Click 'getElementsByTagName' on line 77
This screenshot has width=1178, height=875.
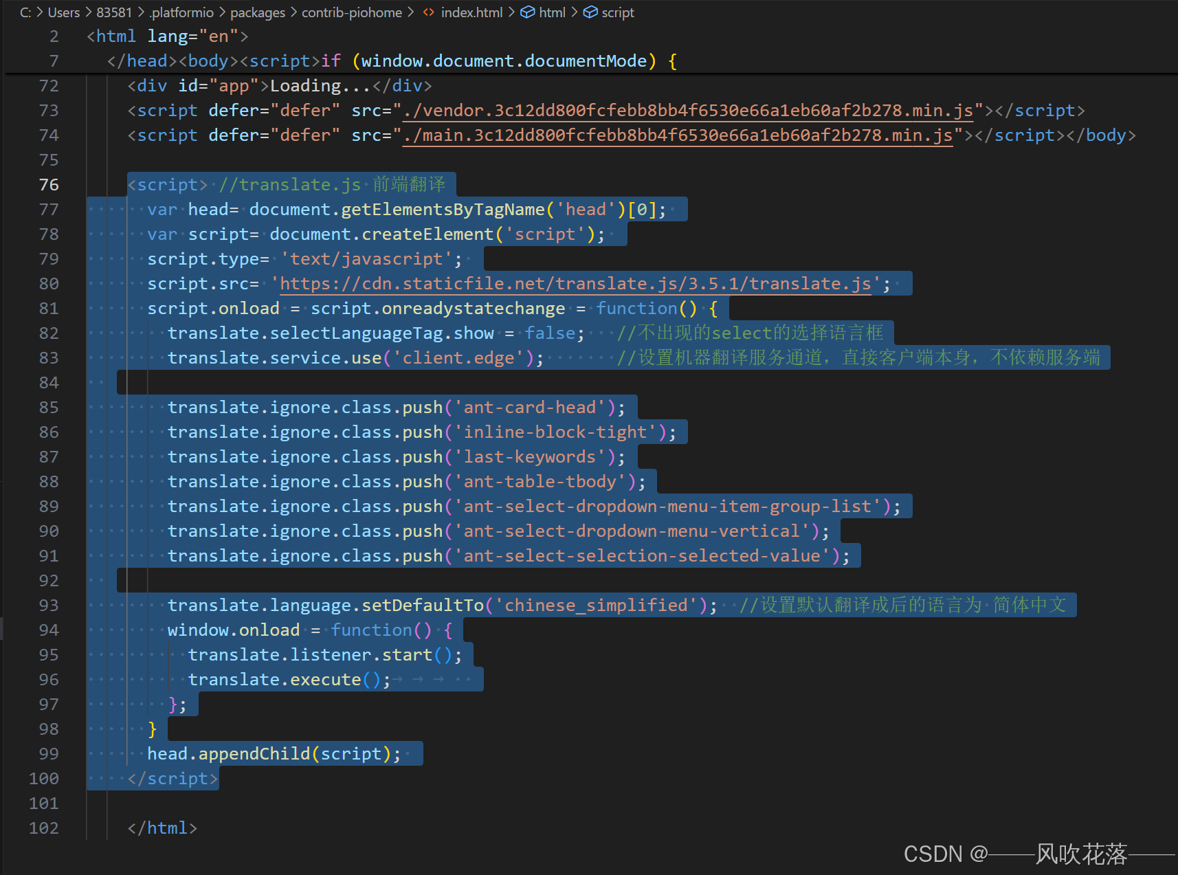click(x=443, y=210)
